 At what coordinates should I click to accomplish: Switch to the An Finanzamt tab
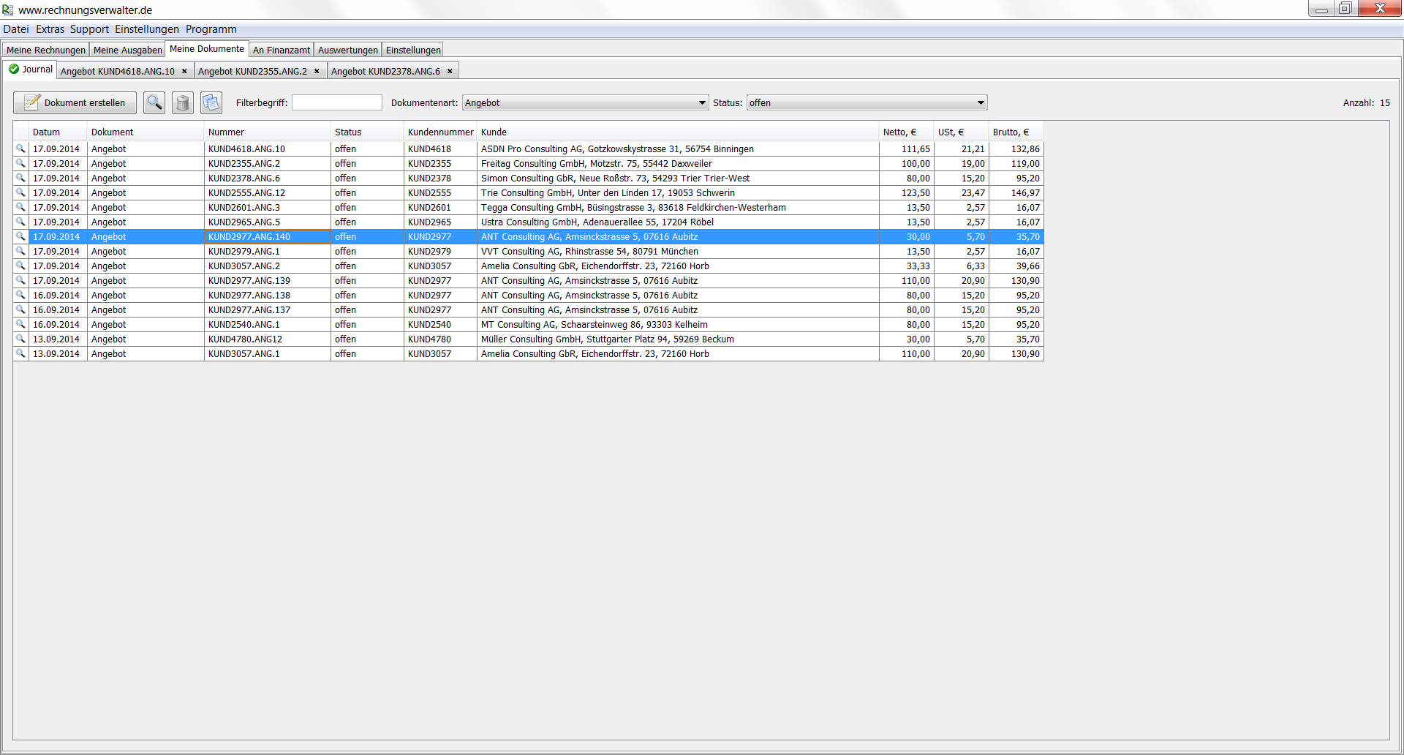[282, 50]
